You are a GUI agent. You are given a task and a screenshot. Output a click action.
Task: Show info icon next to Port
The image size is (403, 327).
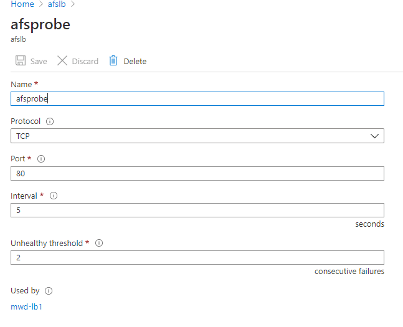click(x=41, y=159)
